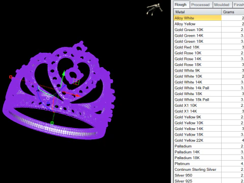Viewport: 244px width, 183px height.
Task: Select the Palladium 14K row
Action: (x=209, y=152)
